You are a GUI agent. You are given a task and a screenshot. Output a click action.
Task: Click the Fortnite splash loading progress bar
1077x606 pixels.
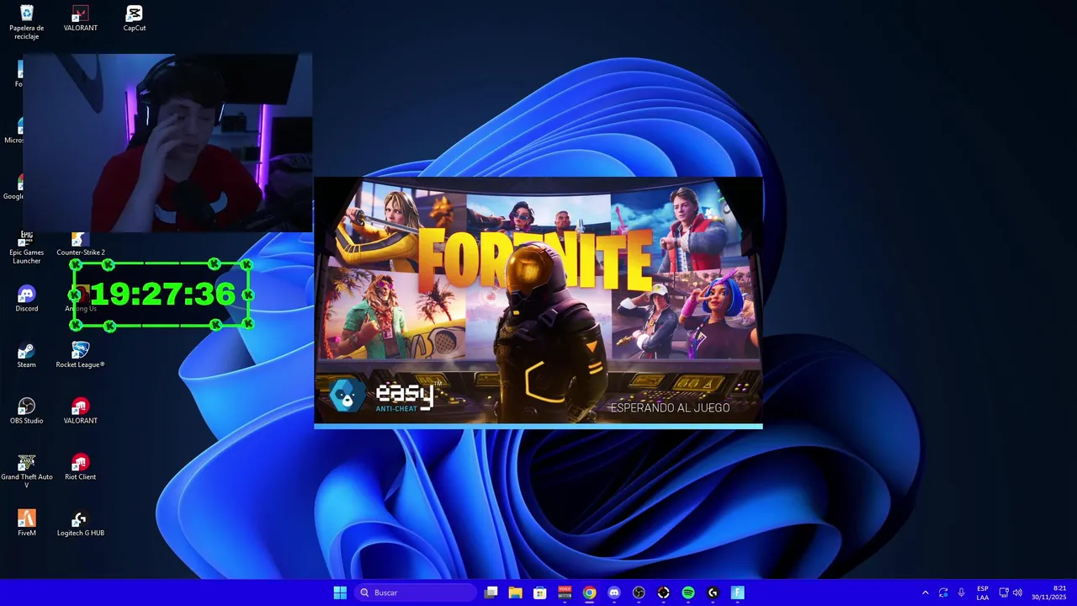538,426
